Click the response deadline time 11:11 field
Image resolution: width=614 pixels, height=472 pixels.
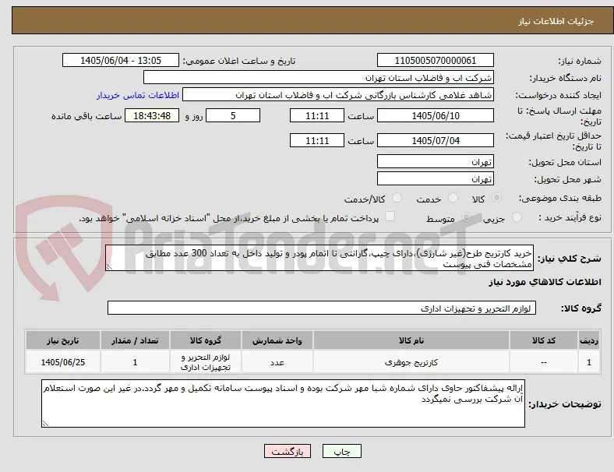pos(317,116)
